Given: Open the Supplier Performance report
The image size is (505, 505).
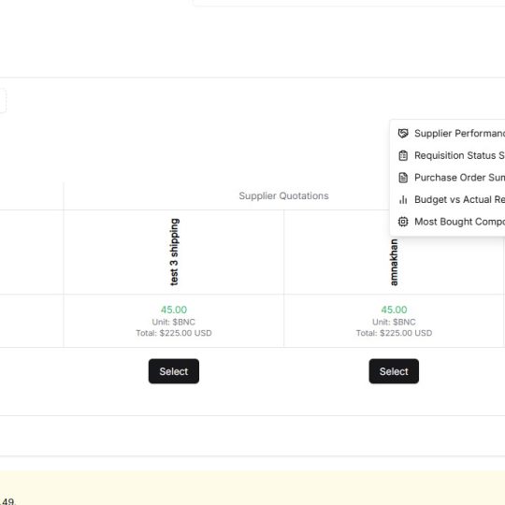Looking at the screenshot, I should click(449, 134).
